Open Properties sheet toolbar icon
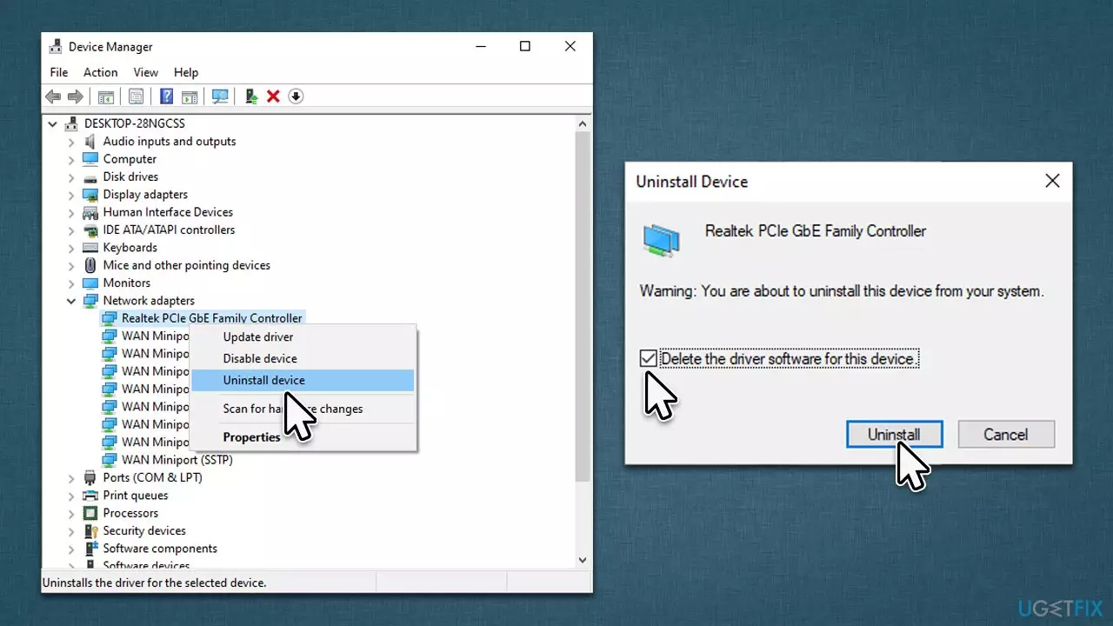The height and width of the screenshot is (626, 1113). (x=136, y=97)
